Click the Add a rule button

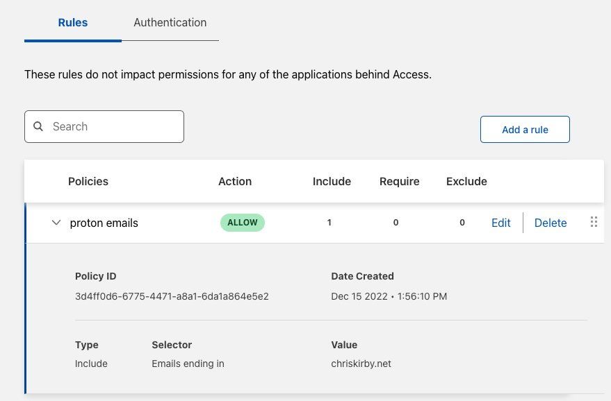525,130
